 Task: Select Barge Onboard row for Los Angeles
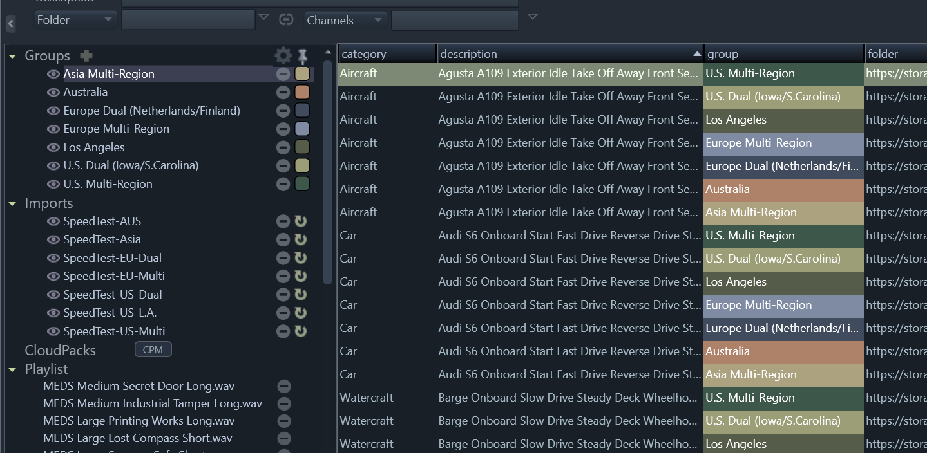coord(633,444)
